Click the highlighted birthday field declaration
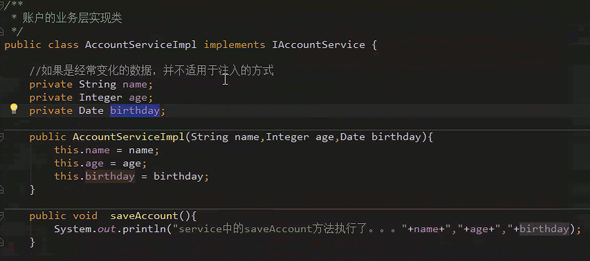The image size is (590, 261). [135, 111]
